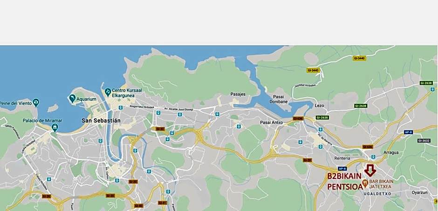Click the yellow GI-3440 road badge near Lezo

[313, 70]
